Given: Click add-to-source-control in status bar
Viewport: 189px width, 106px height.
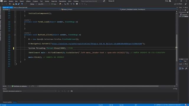Looking at the screenshot, I should coord(169,105).
